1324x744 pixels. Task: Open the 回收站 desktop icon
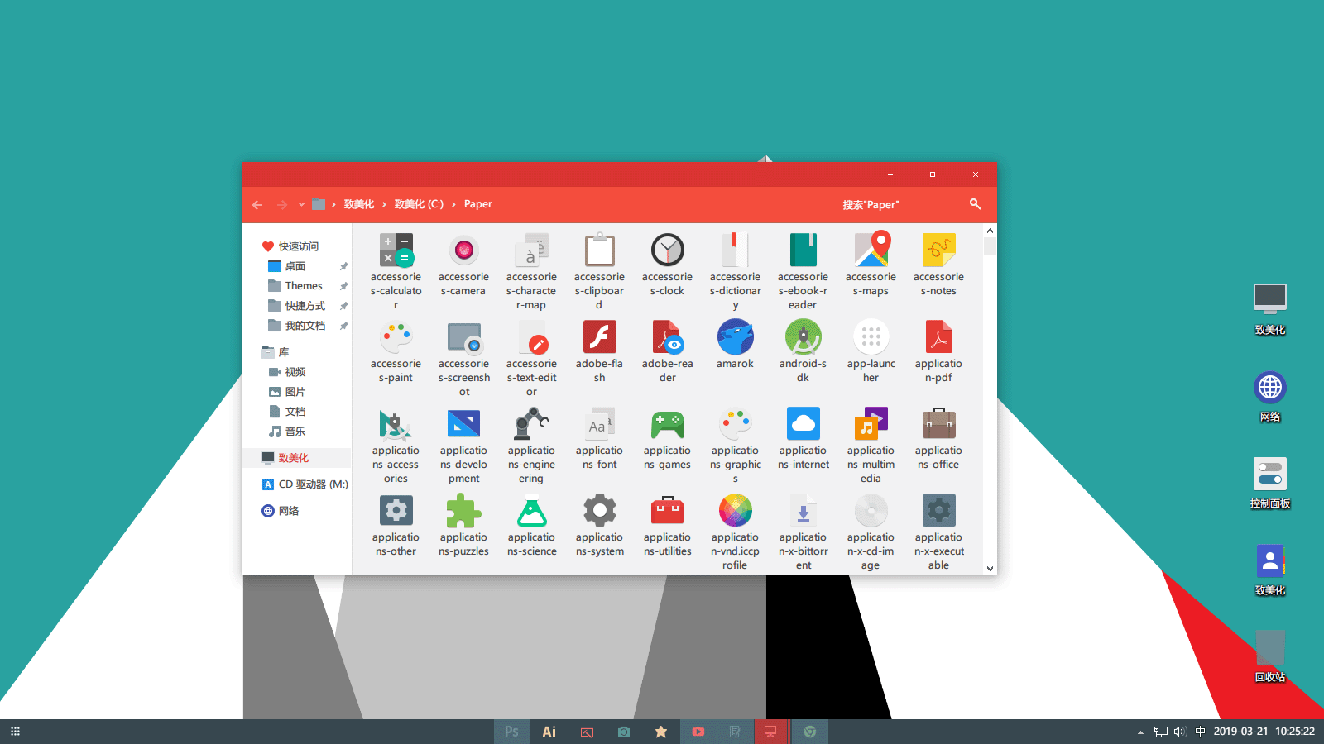point(1270,657)
